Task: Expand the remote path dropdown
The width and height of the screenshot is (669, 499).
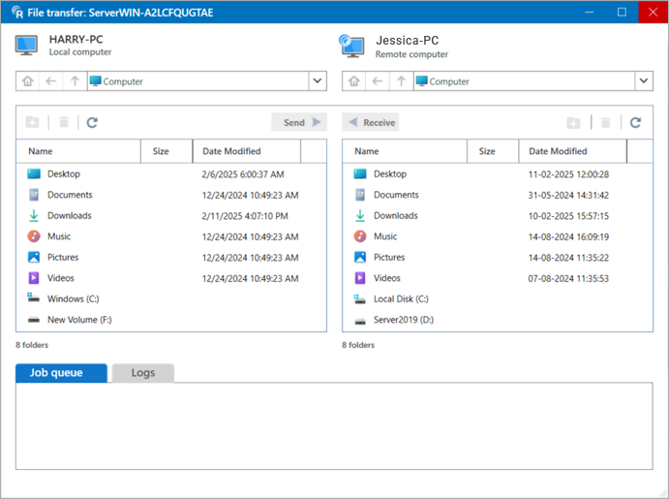Action: click(x=643, y=81)
